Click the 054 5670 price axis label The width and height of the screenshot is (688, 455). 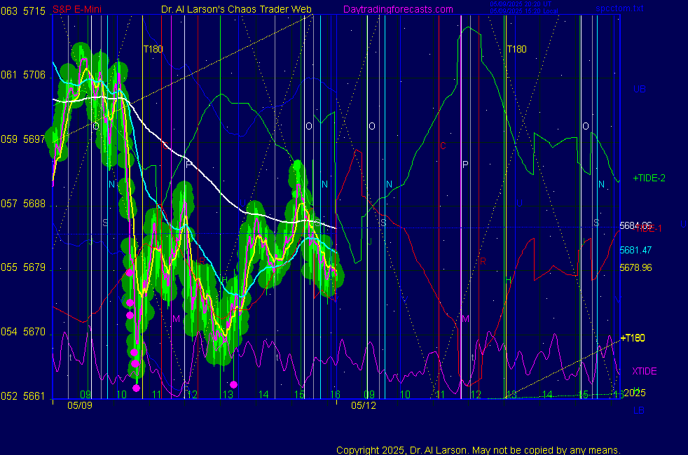[23, 332]
